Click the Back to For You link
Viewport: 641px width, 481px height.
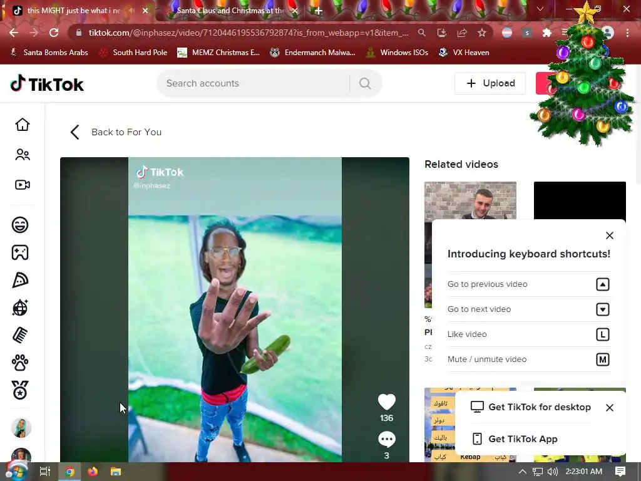(x=126, y=132)
